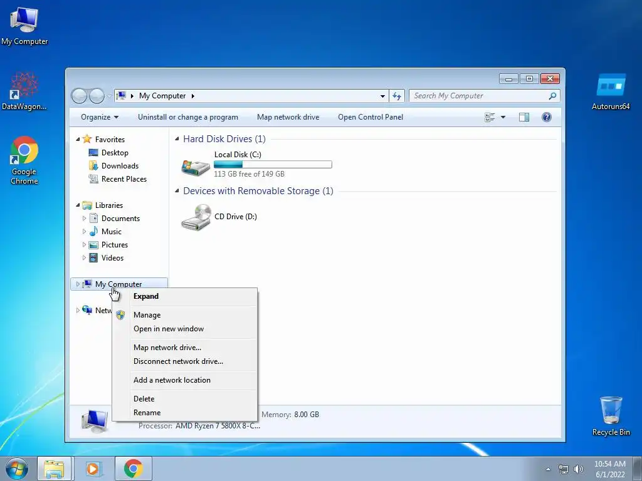Open address bar history dropdown

click(x=382, y=96)
